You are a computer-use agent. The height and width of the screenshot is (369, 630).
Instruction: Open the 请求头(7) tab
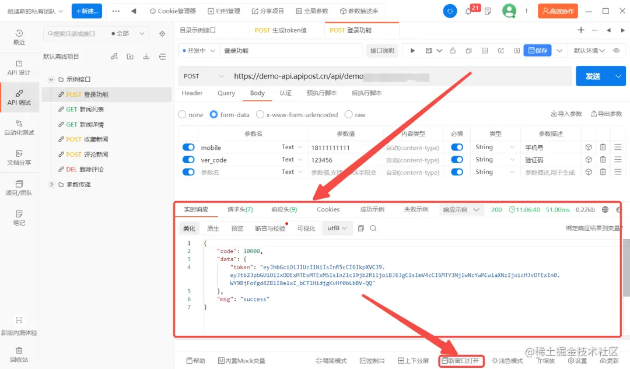coord(240,210)
